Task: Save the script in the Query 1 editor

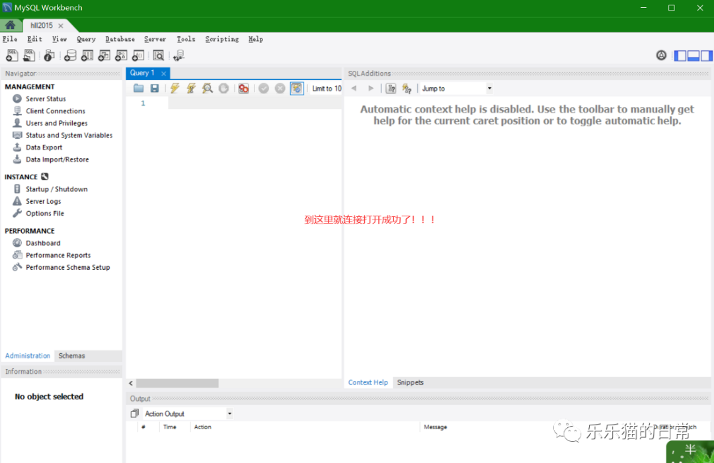Action: click(155, 89)
